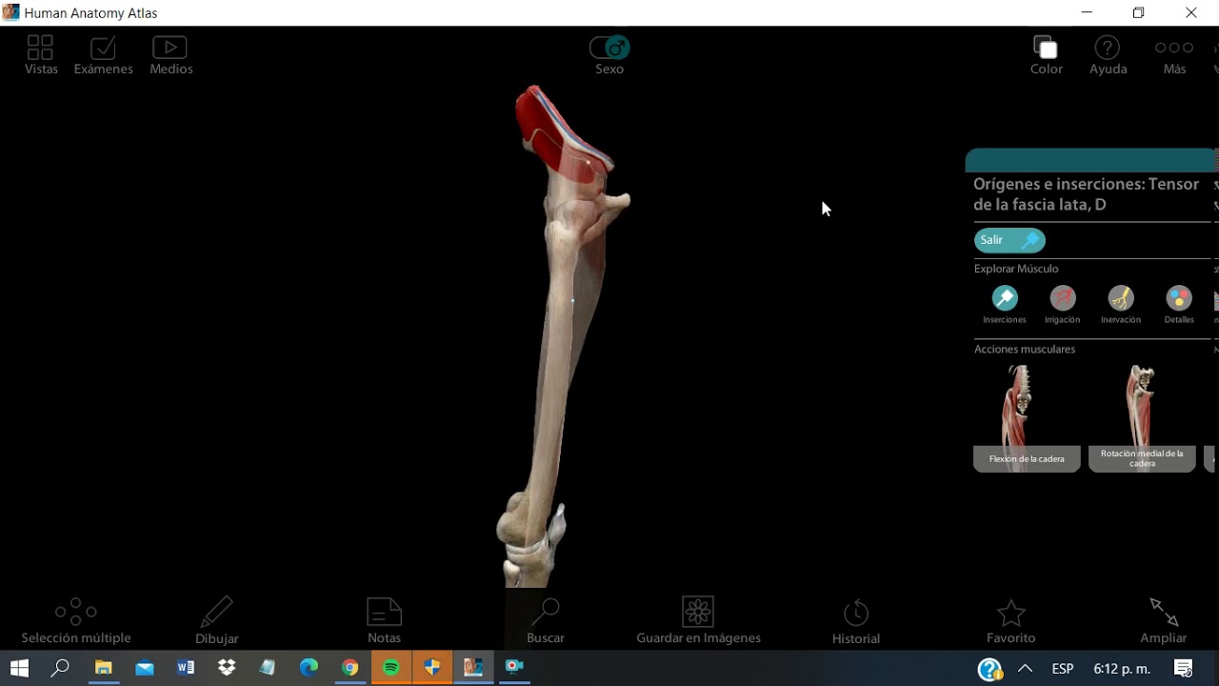The image size is (1219, 686).
Task: Open the Windows Start menu
Action: 19,668
